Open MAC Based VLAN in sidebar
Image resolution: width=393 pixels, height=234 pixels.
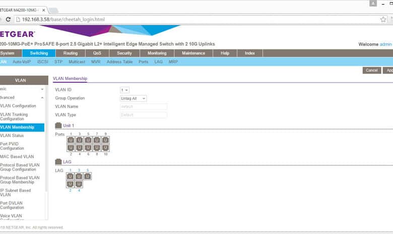tap(17, 156)
